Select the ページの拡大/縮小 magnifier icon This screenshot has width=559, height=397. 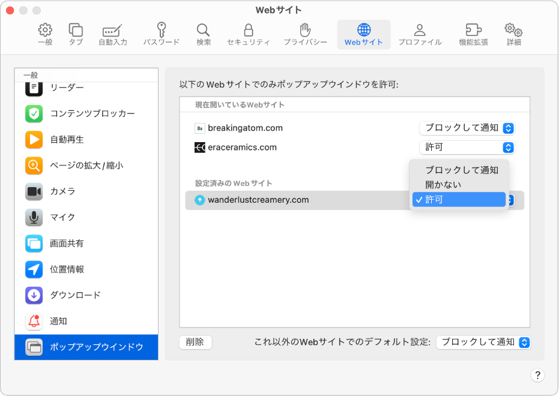34,166
